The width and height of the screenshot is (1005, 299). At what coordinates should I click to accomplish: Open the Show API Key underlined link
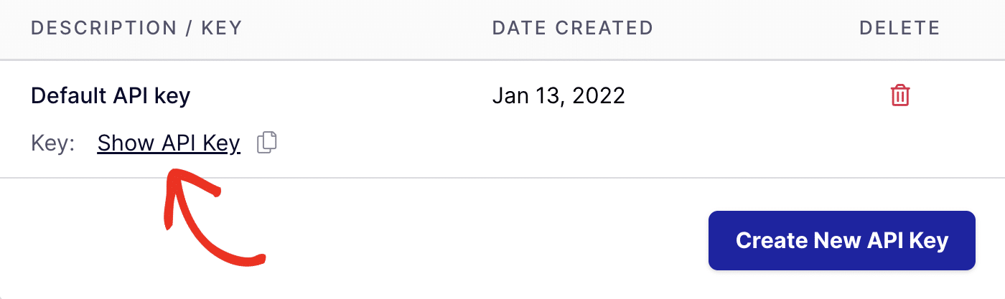tap(169, 143)
